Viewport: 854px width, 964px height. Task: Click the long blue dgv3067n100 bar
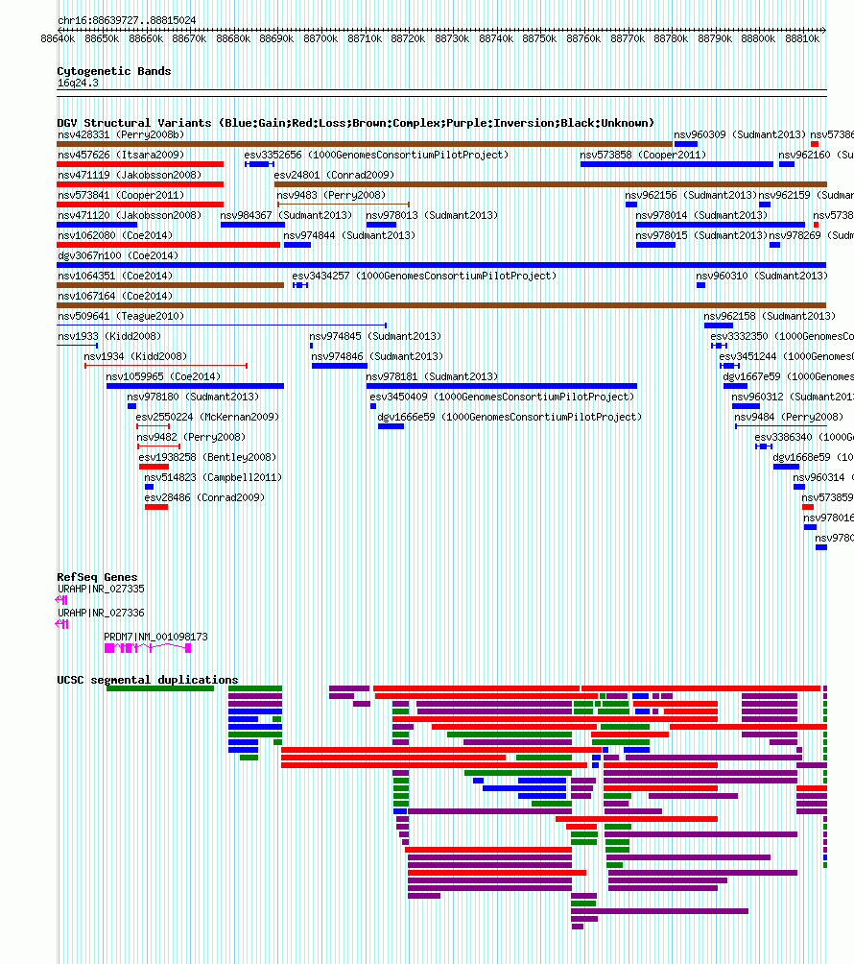point(441,265)
